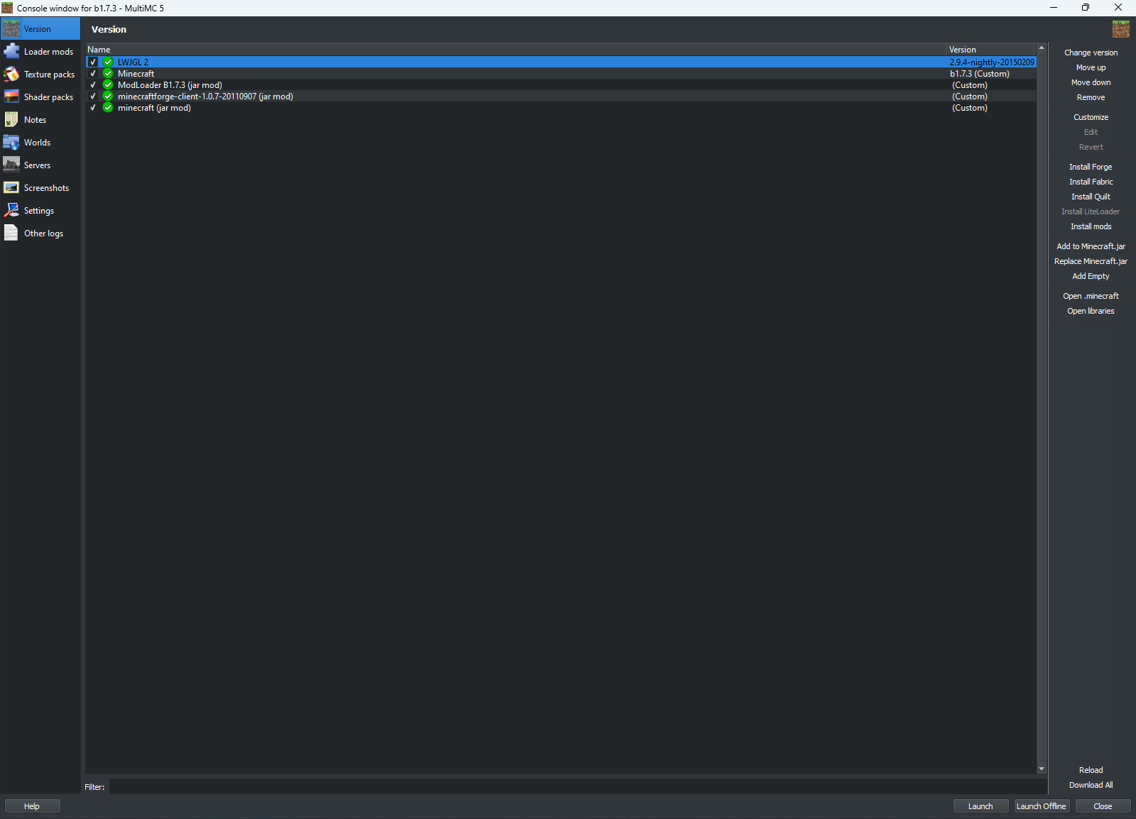
Task: Click the Loader mods icon
Action: pos(12,51)
